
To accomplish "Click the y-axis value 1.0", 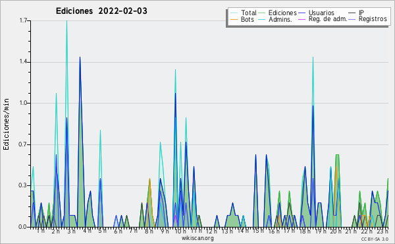I will (x=23, y=103).
